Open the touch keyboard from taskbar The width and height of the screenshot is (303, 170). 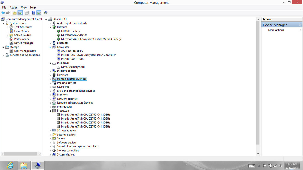point(252,166)
